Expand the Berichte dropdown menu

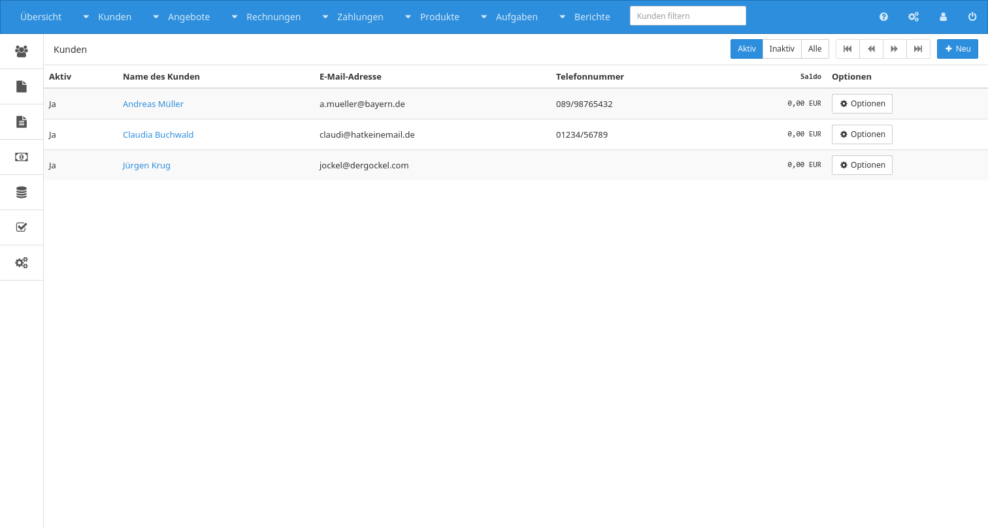tap(585, 17)
